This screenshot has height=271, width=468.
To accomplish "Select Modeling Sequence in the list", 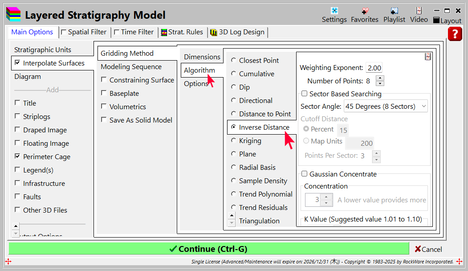I will [x=131, y=67].
